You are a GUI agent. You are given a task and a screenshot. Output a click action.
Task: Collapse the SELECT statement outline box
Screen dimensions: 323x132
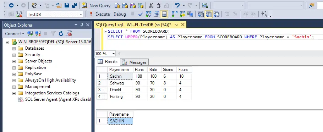pos(105,32)
